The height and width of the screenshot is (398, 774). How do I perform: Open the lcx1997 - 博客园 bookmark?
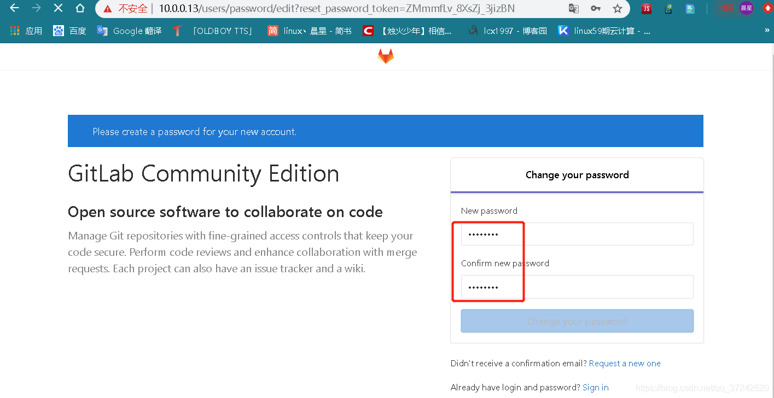tap(508, 31)
